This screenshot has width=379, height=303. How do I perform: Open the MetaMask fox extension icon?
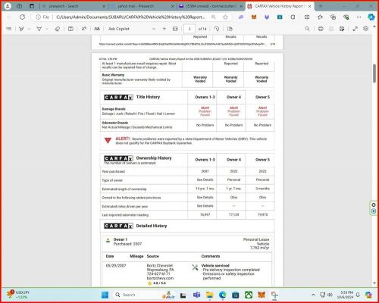tap(254, 17)
